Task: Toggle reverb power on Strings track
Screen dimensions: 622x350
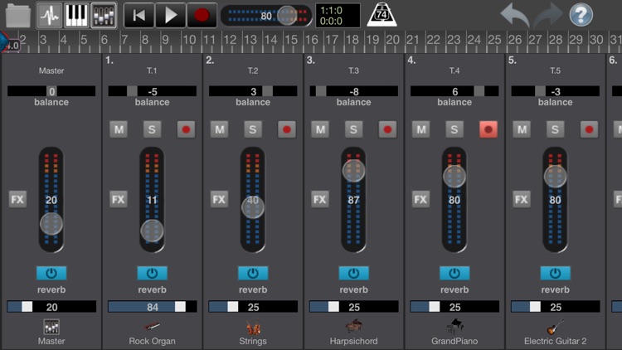Action: click(253, 273)
